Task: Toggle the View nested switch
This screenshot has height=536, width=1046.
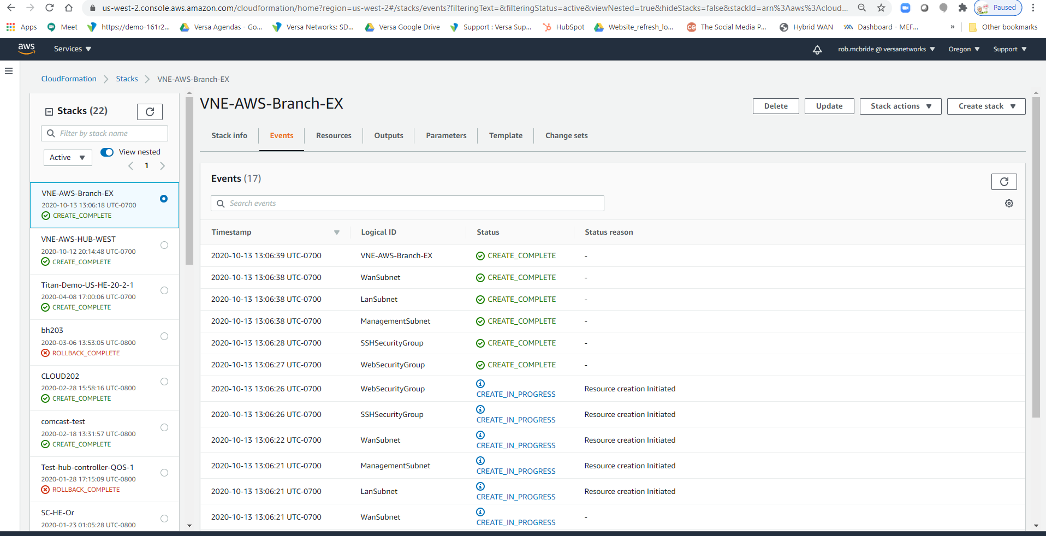Action: coord(107,152)
